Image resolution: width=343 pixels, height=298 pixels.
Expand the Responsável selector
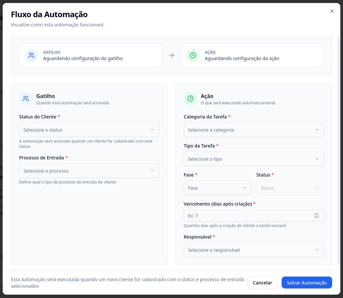[x=253, y=250]
